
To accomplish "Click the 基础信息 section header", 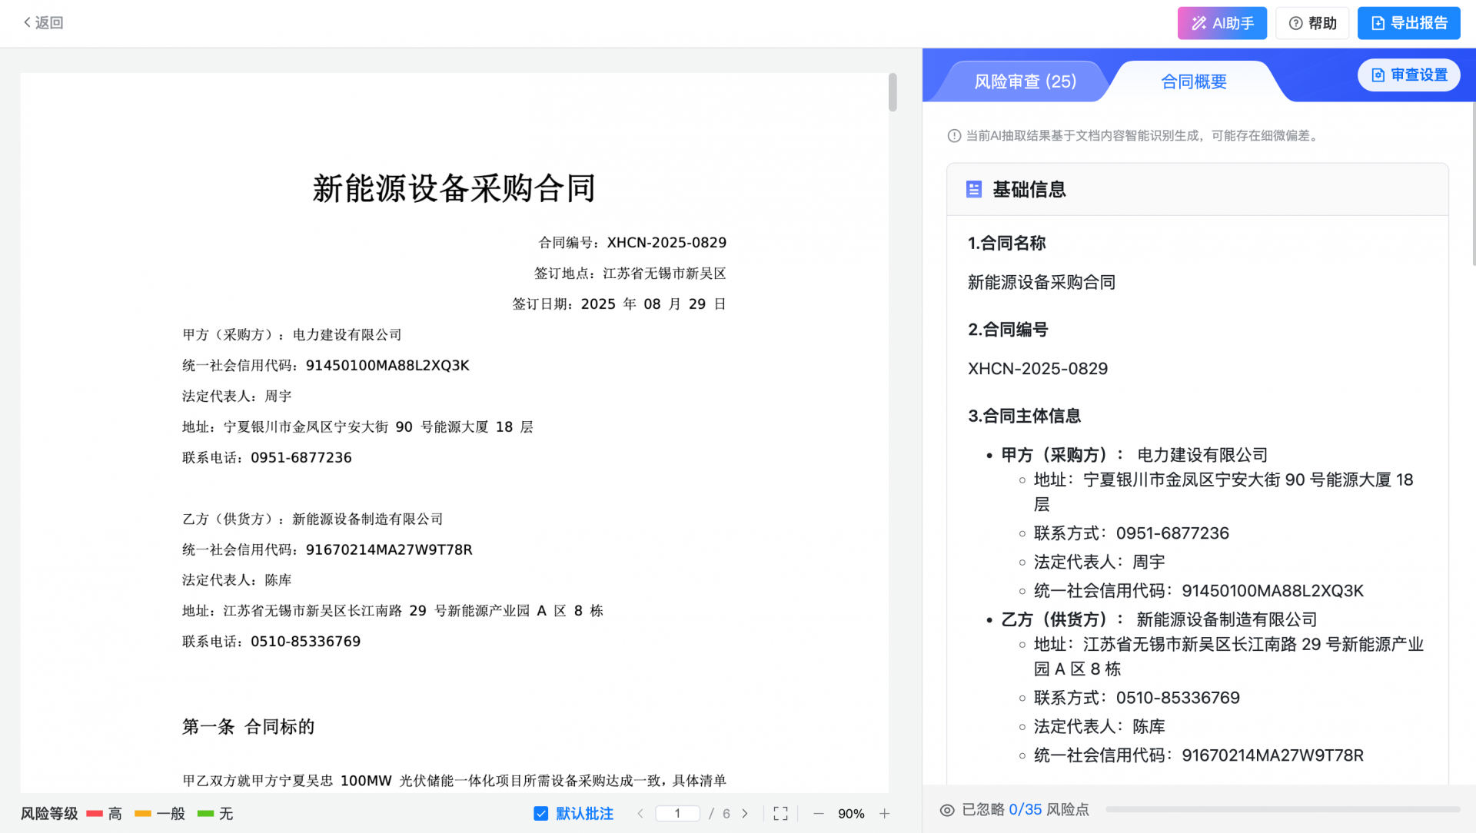I will (x=1029, y=190).
